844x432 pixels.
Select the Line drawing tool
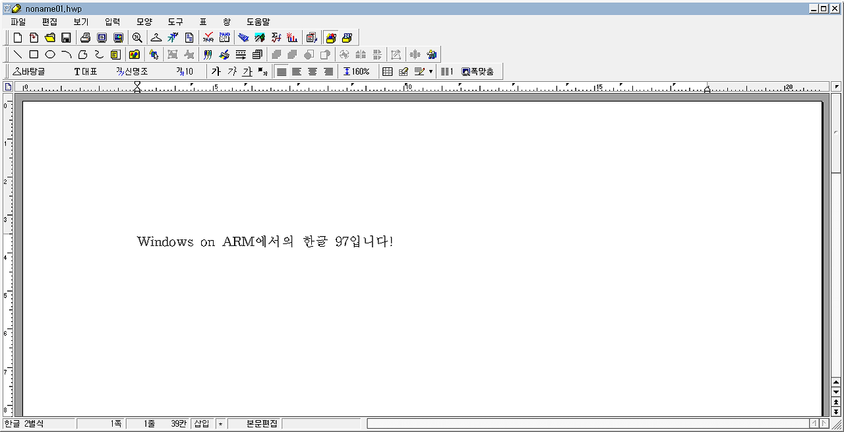coord(18,55)
